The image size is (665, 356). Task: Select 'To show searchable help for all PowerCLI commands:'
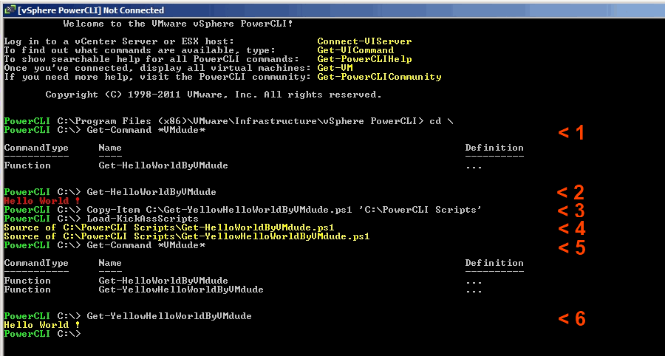coord(151,59)
